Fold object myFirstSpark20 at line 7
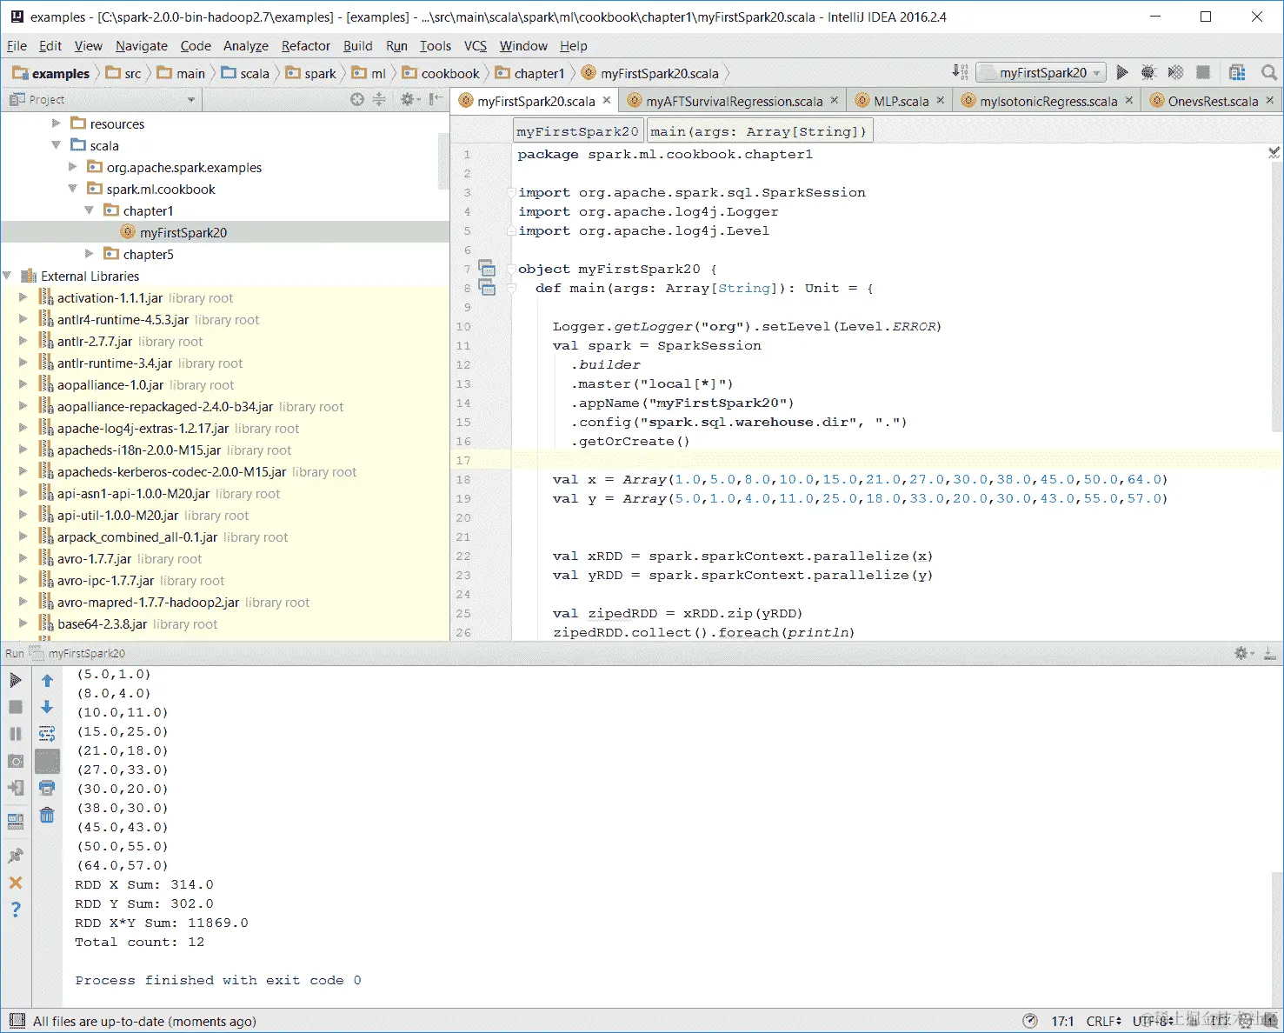The height and width of the screenshot is (1033, 1284). [x=512, y=269]
